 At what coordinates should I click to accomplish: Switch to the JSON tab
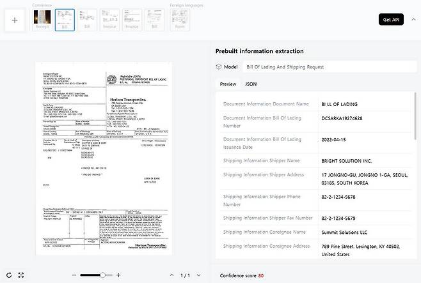point(251,84)
